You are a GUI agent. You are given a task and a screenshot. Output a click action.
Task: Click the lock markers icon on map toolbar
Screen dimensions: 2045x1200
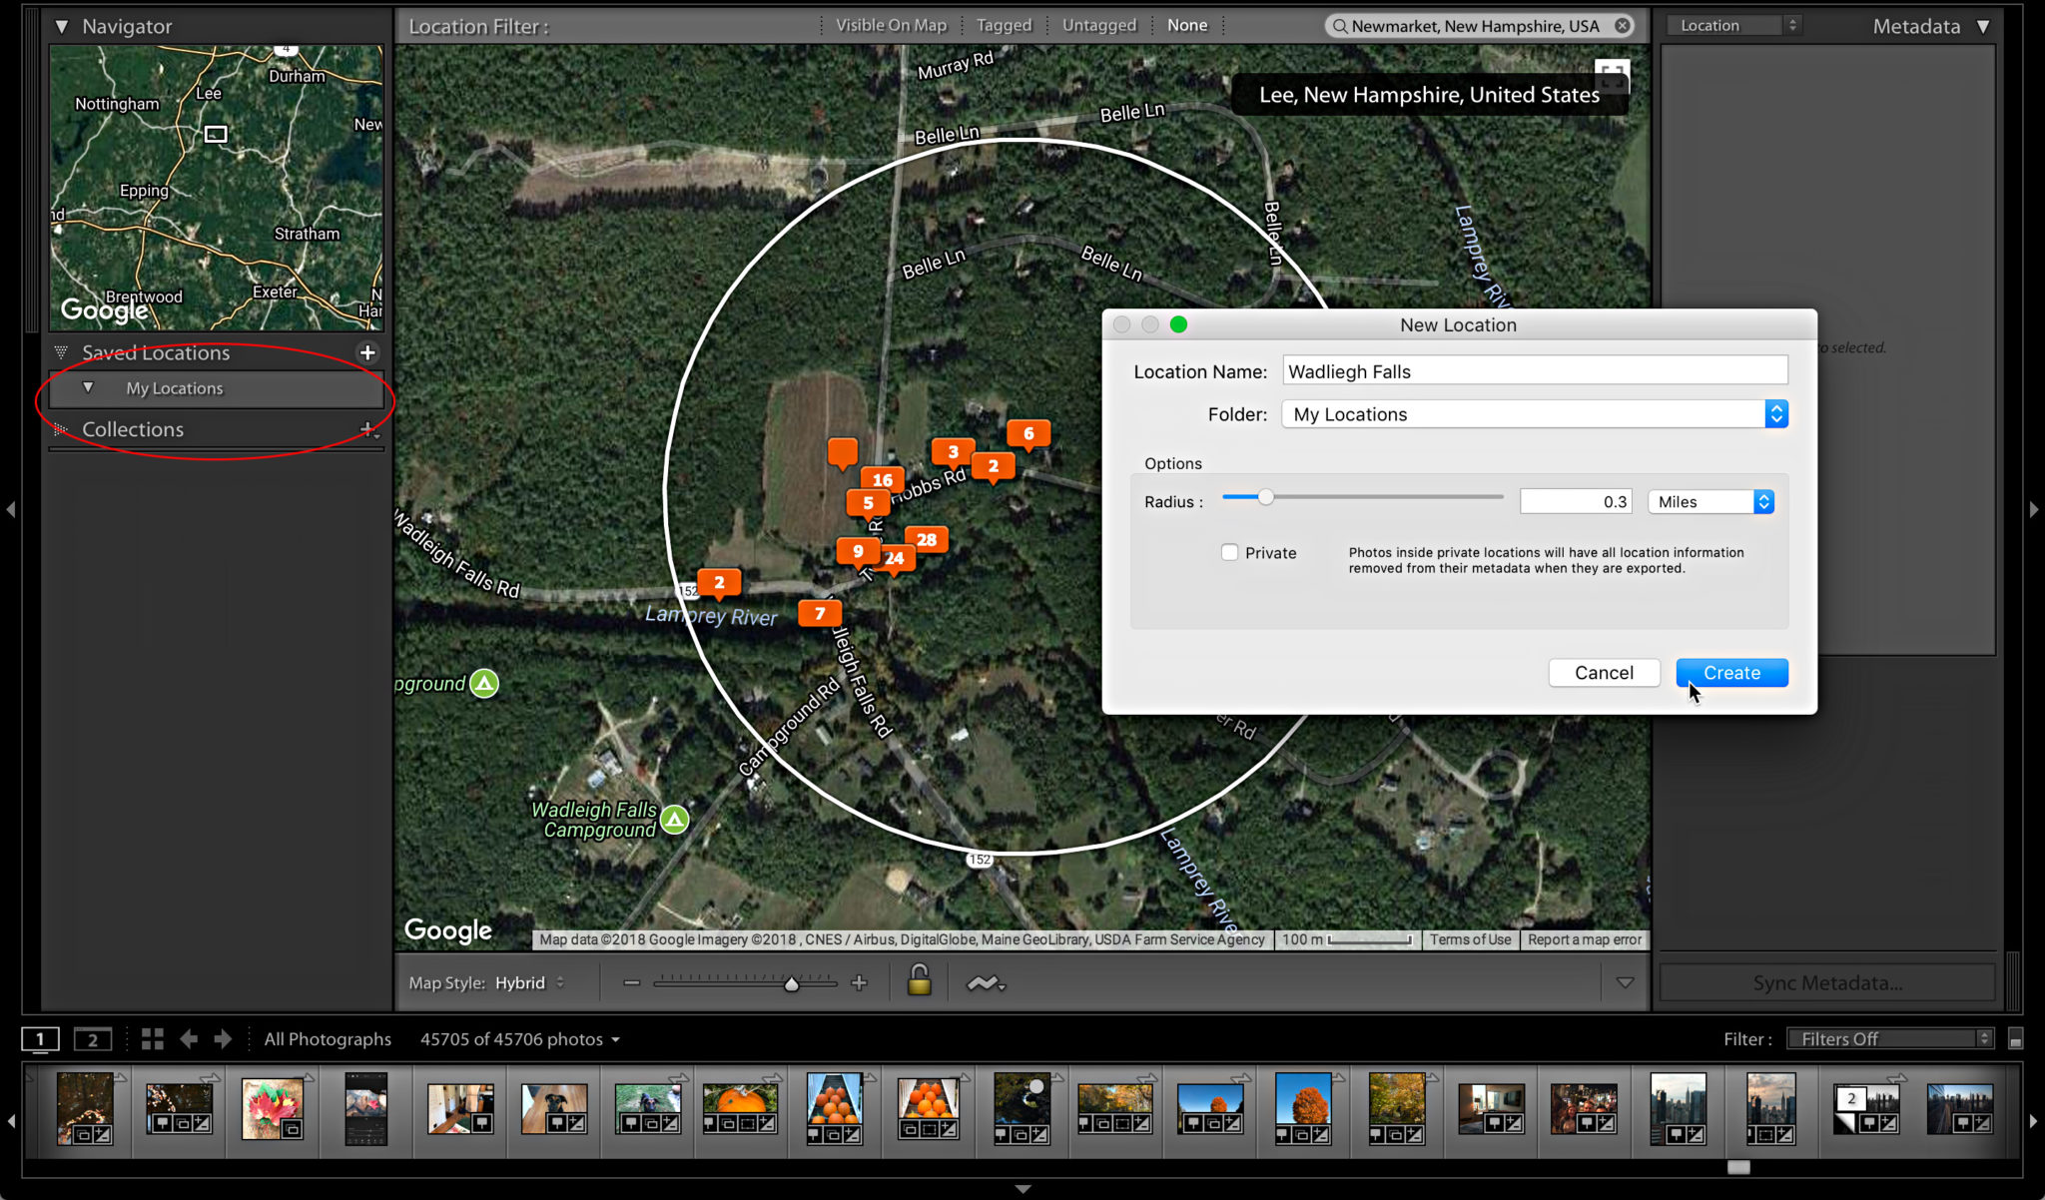pyautogui.click(x=919, y=981)
